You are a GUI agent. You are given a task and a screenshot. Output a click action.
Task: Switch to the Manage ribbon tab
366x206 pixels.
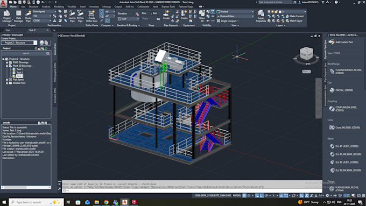pyautogui.click(x=107, y=6)
